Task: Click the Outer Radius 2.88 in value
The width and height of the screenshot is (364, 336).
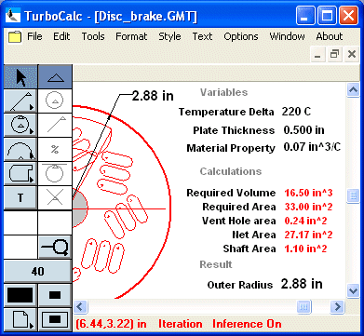Action: tap(302, 284)
